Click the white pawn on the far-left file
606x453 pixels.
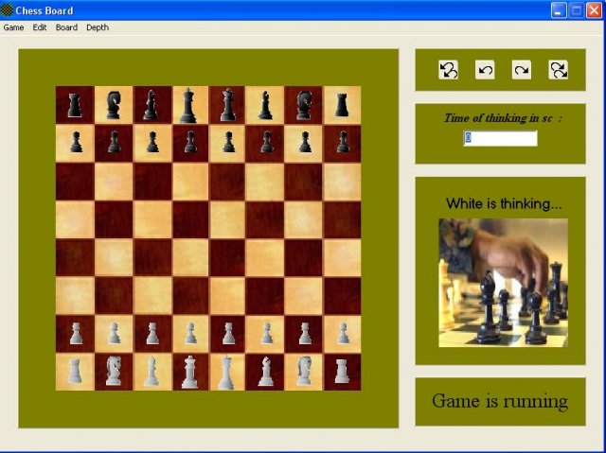[x=75, y=333]
